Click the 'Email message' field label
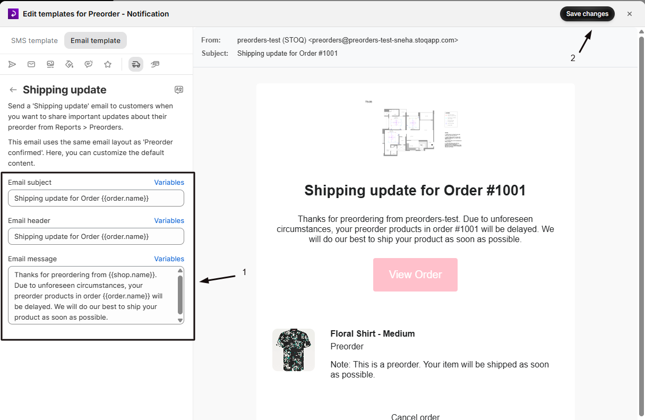 32,259
